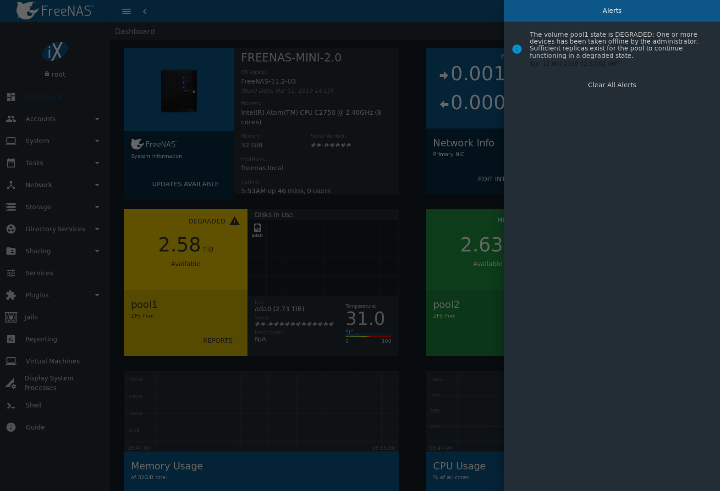Click the Shell prompt icon
This screenshot has height=491, width=720.
point(11,405)
